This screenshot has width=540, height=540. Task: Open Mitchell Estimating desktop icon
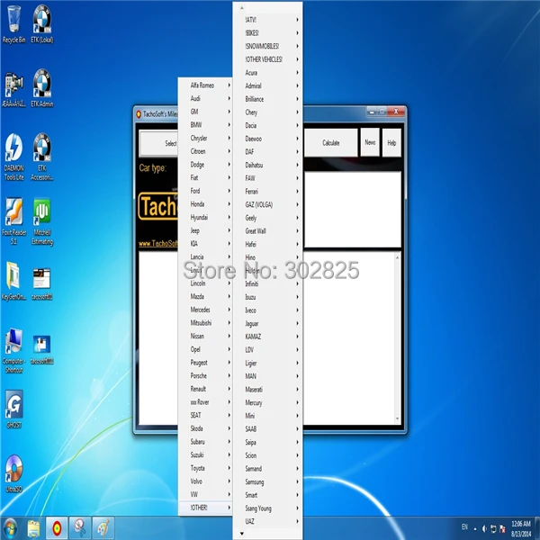[42, 221]
